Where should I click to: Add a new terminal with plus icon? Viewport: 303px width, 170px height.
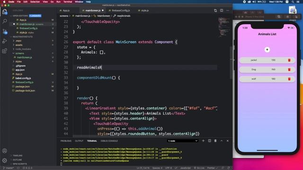[x=203, y=141]
